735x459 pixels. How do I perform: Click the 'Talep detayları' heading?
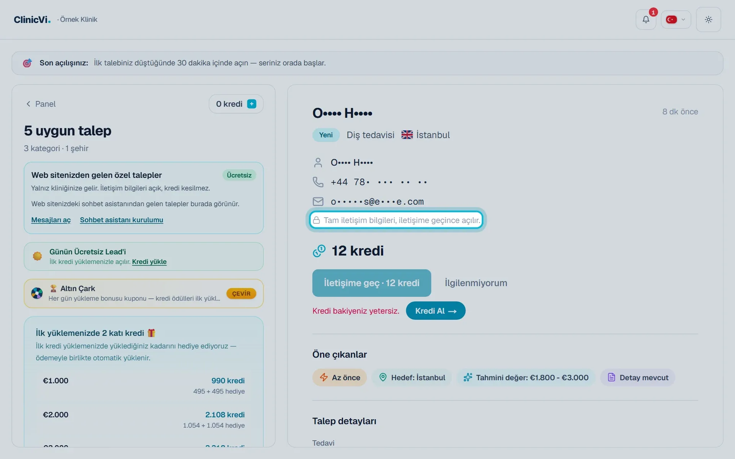click(x=344, y=421)
